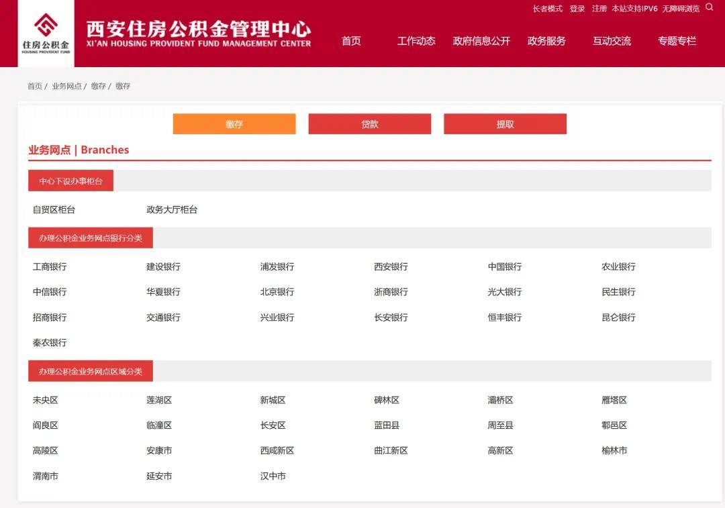Open 无障碍浏览 accessibility mode
The height and width of the screenshot is (508, 725).
coord(680,9)
